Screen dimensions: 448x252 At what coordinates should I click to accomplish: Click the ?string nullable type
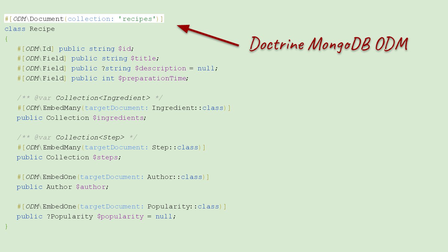[x=116, y=68]
